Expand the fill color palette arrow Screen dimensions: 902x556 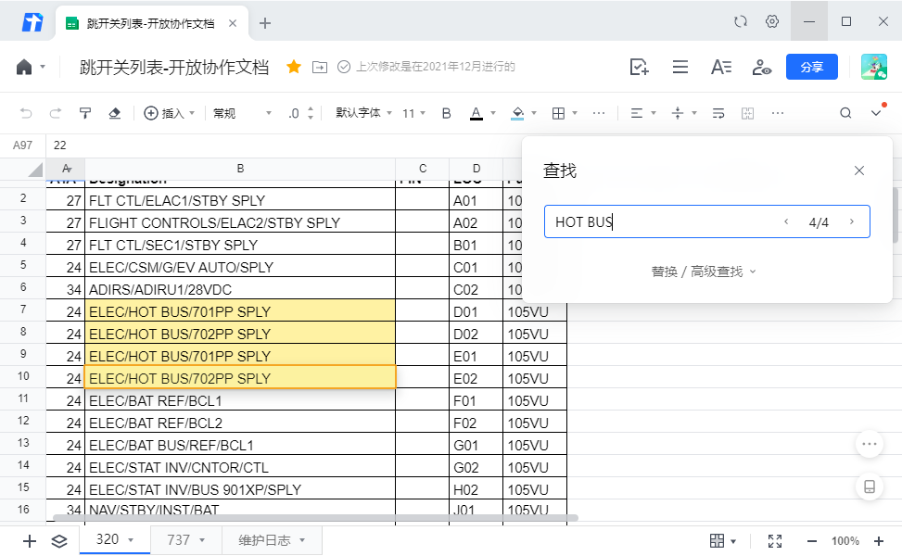pos(534,113)
